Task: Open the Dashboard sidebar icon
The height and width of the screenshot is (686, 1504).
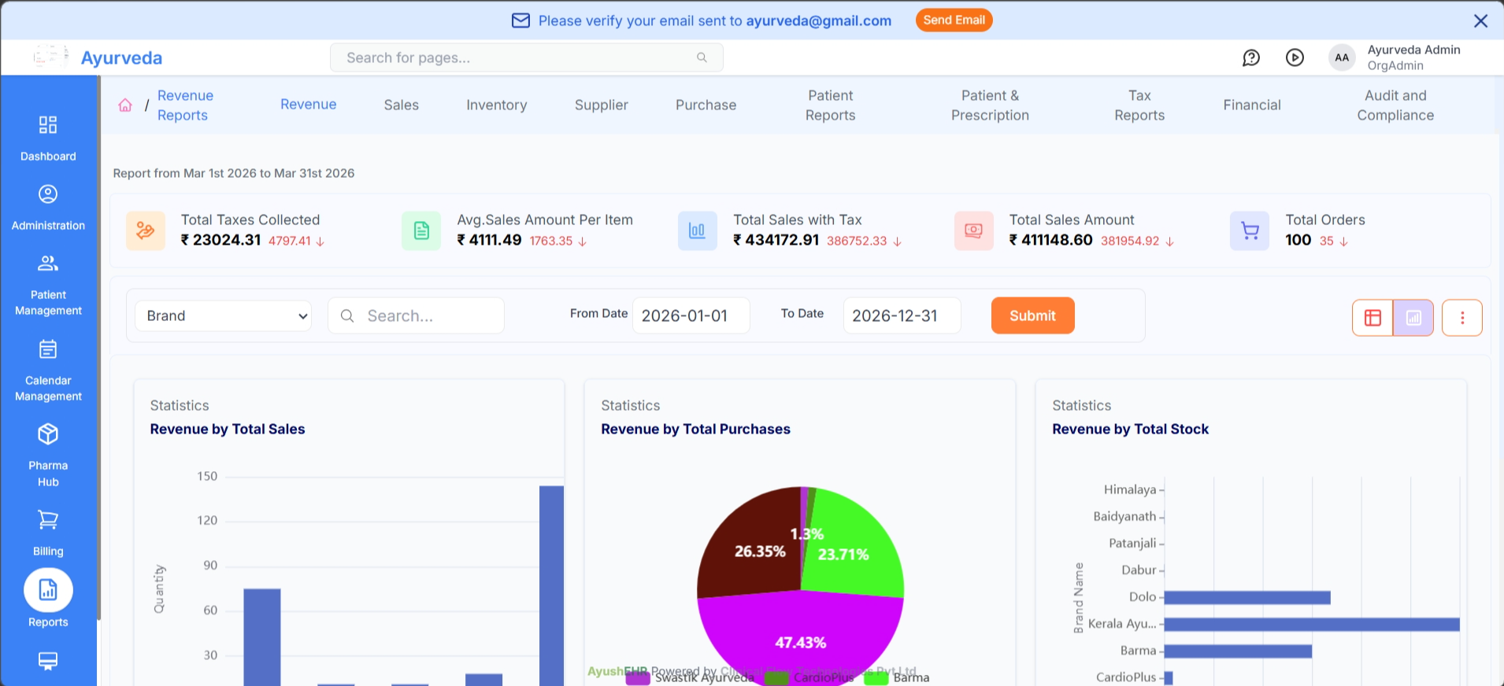Action: click(48, 126)
